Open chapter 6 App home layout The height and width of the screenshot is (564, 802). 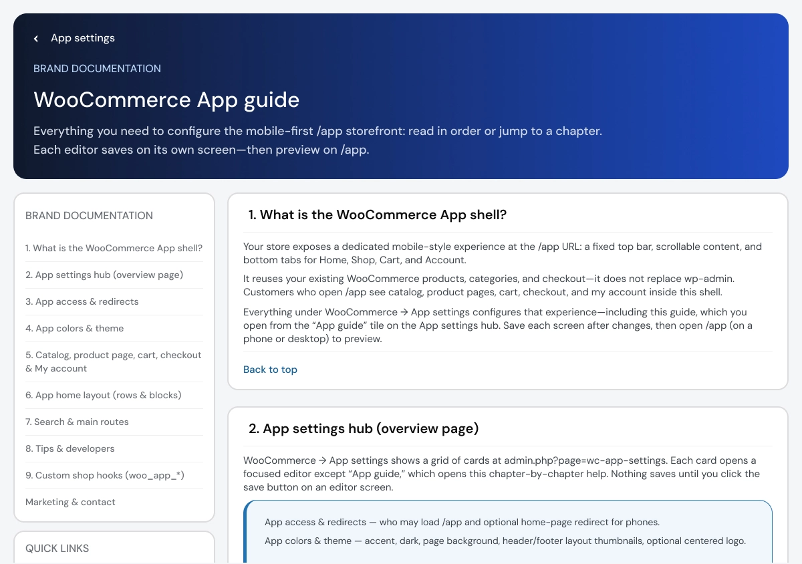104,395
